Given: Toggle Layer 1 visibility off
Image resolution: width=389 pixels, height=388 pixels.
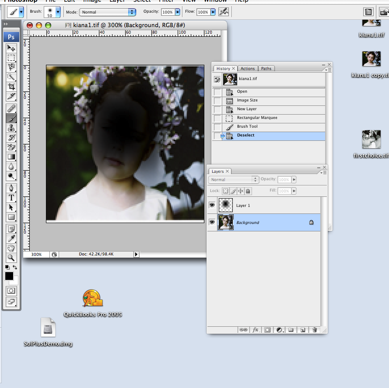Looking at the screenshot, I should pos(212,205).
